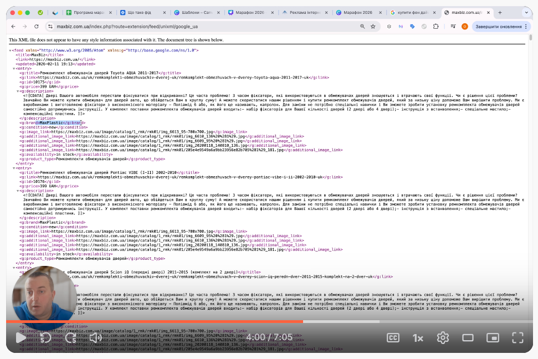Open the media controls toolbar icon
538x359 pixels.
[453, 27]
